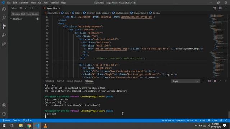This screenshot has width=230, height=129.
Task: Open changes compare icon in editor toolbar
Action: pyautogui.click(x=215, y=8)
